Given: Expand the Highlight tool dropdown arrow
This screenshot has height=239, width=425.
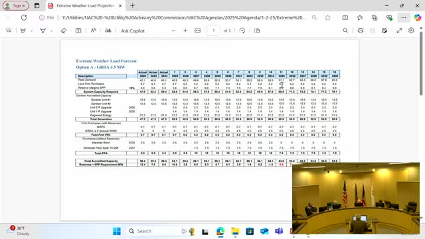Looking at the screenshot, I should (32, 31).
